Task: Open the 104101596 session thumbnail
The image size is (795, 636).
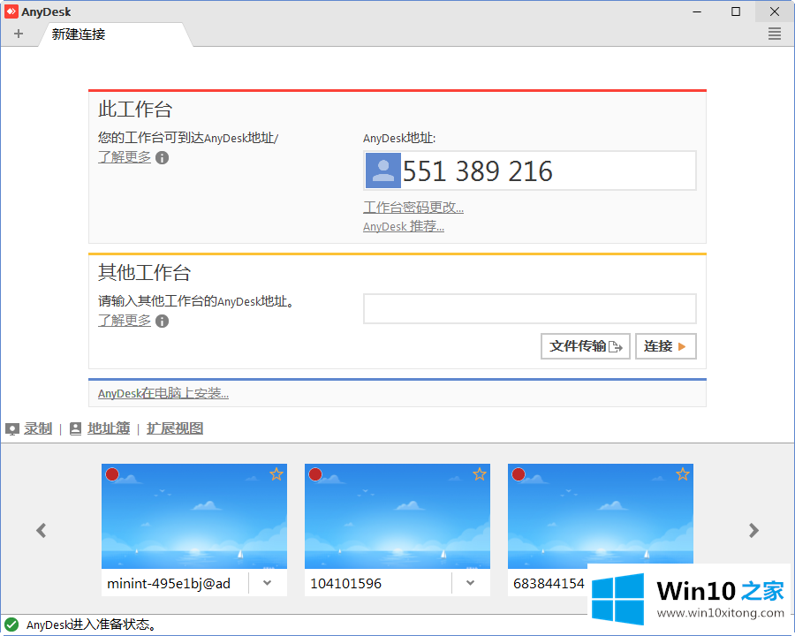Action: 397,516
